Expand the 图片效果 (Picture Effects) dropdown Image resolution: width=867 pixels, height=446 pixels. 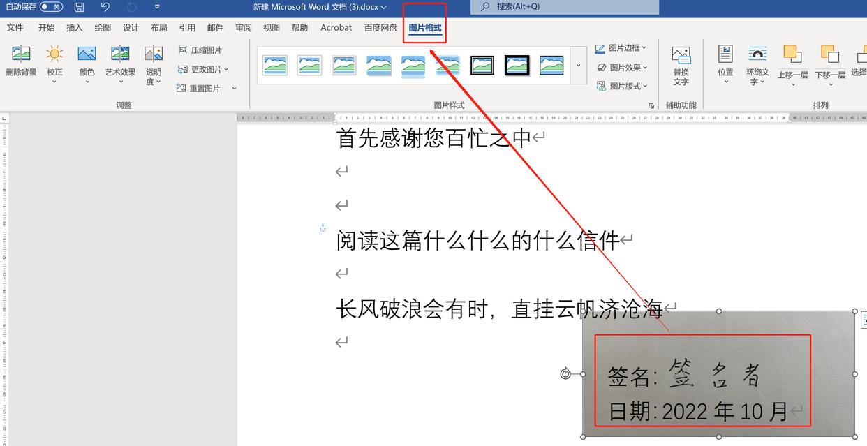tap(623, 67)
